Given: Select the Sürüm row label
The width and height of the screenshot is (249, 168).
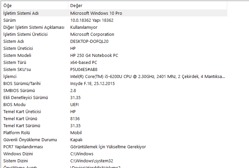Looking at the screenshot, I should (x=9, y=20).
